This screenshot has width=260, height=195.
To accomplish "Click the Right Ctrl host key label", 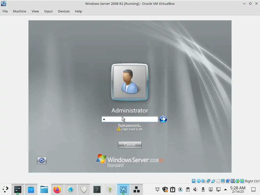I will (x=252, y=181).
